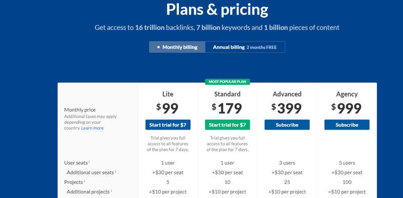Start the Lite plan trial for $7
This screenshot has height=198, width=403.
click(168, 125)
